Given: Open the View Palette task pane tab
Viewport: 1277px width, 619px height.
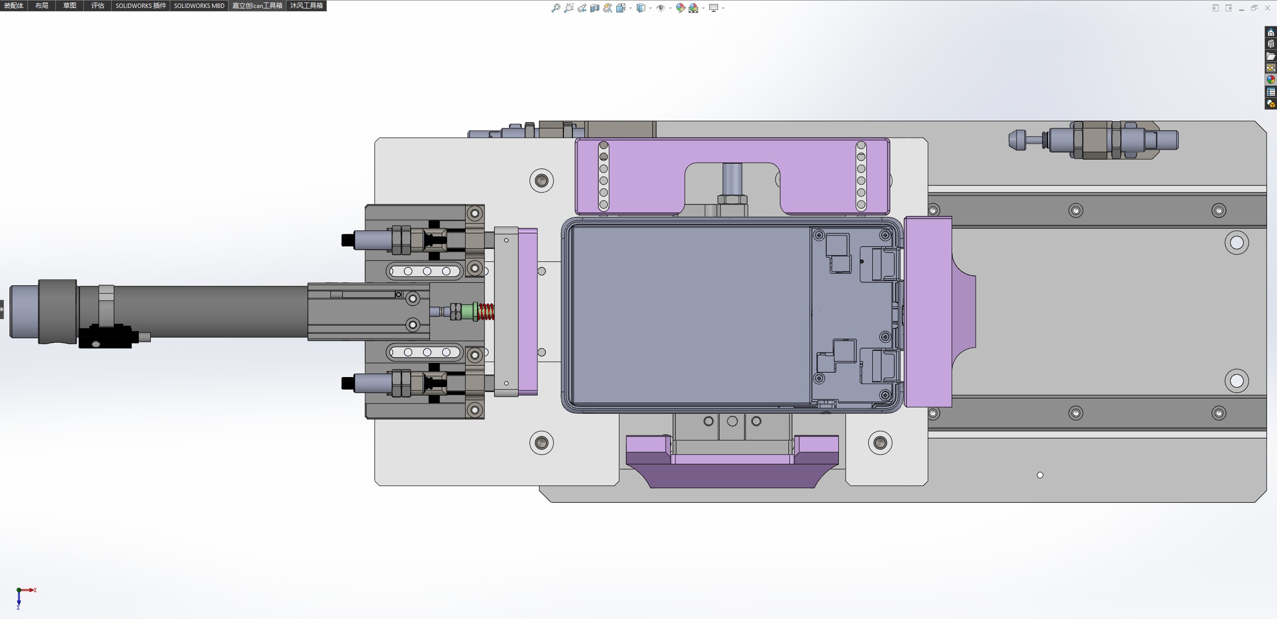Looking at the screenshot, I should point(1271,68).
